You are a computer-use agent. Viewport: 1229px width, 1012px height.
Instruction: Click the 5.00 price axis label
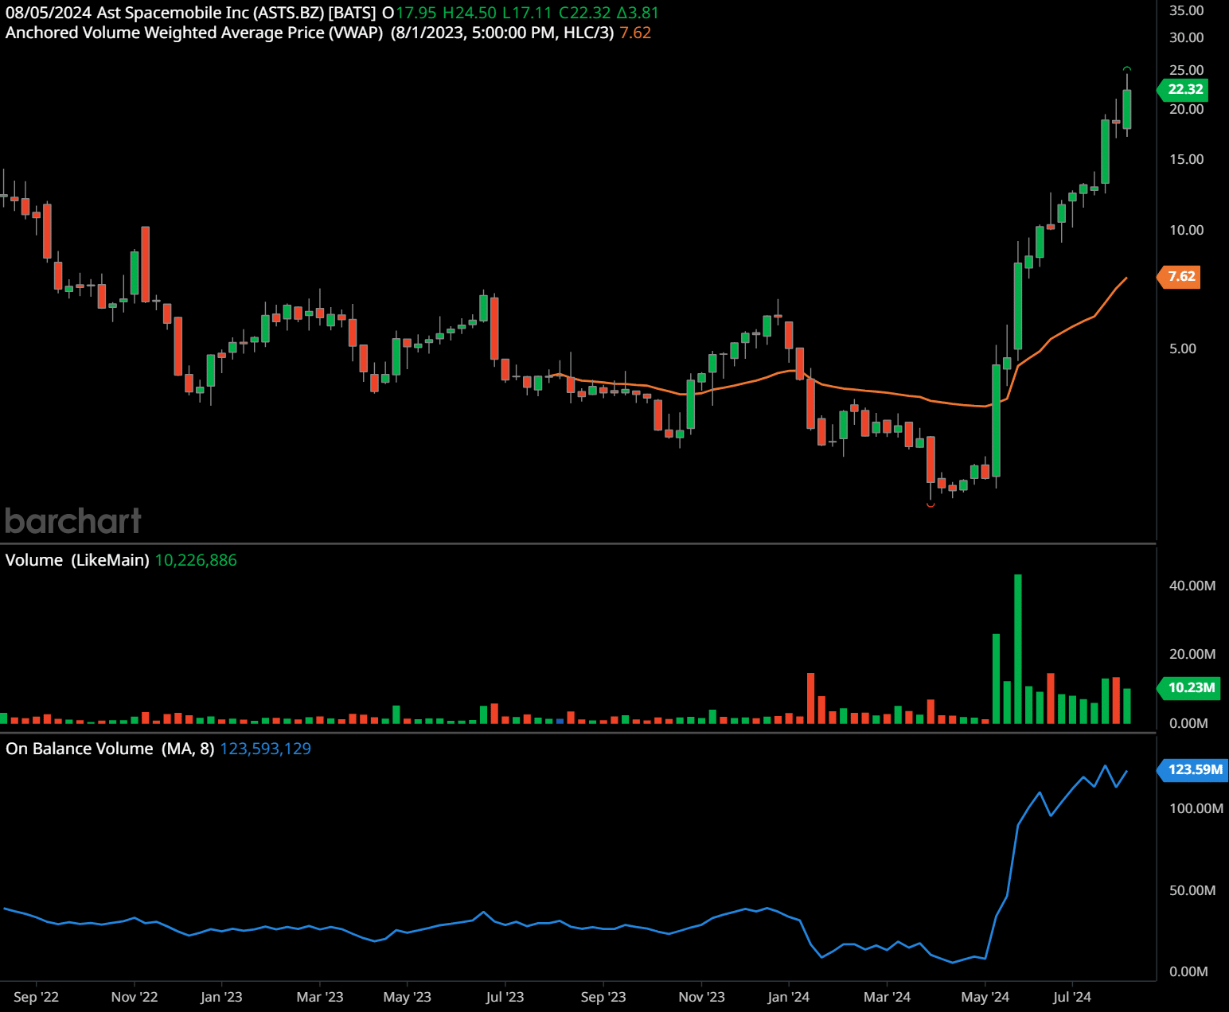(1183, 348)
